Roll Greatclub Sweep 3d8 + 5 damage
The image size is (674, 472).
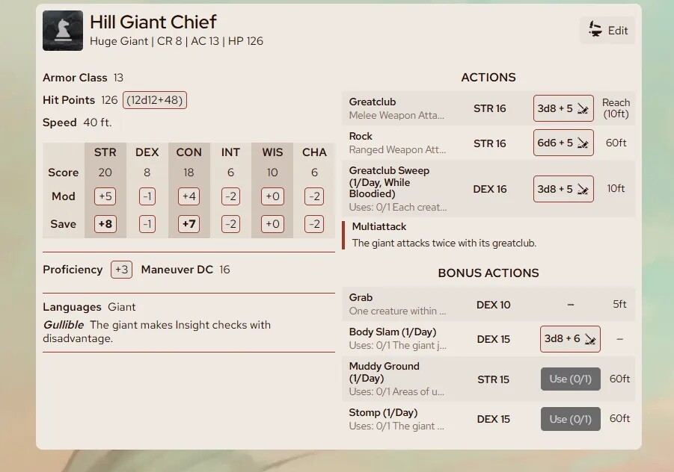pyautogui.click(x=563, y=189)
